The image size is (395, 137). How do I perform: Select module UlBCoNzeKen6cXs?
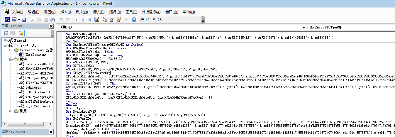tap(39, 92)
